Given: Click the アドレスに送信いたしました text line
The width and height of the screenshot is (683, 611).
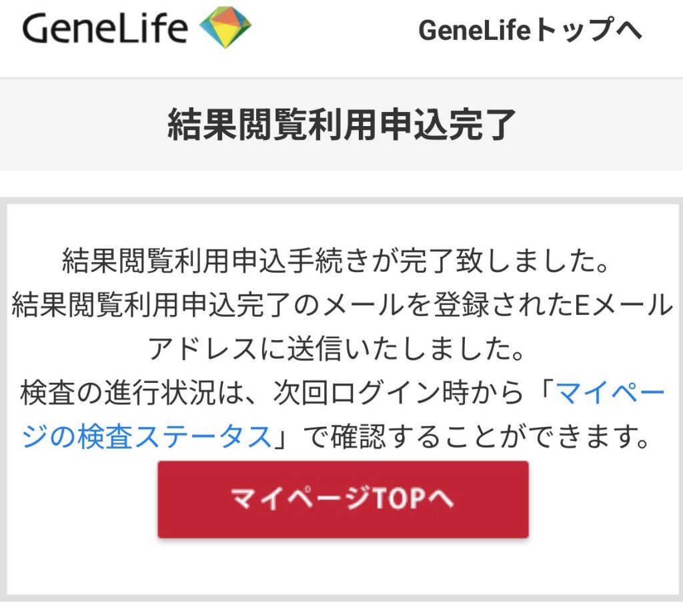Looking at the screenshot, I should [340, 349].
